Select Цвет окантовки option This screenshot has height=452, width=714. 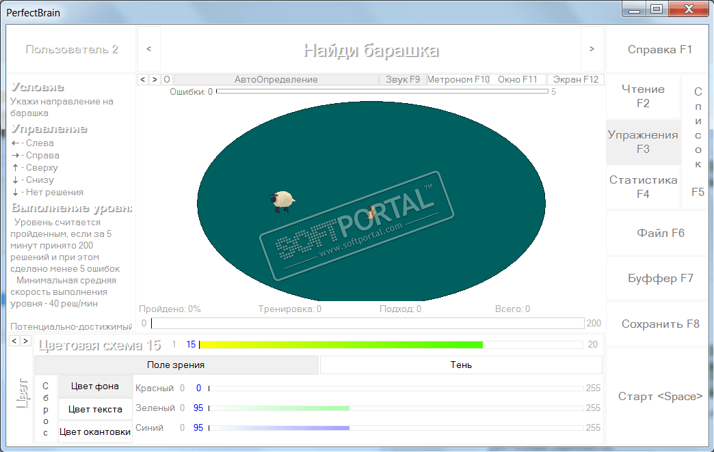coord(94,432)
